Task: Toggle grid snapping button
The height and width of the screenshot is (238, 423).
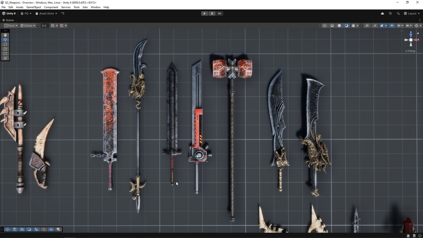Action: tap(62, 25)
